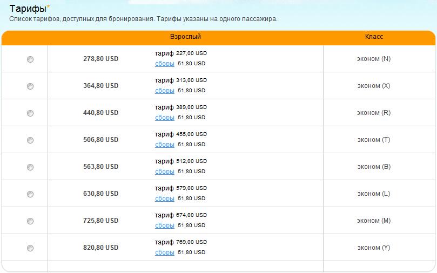
Task: Click the эконом (Y) class cell
Action: [374, 248]
